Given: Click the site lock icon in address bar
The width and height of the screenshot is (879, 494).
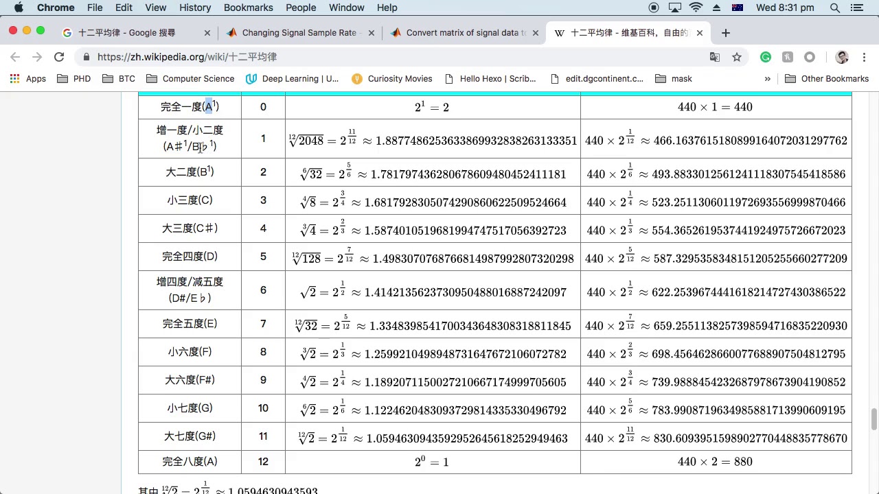Looking at the screenshot, I should (86, 57).
